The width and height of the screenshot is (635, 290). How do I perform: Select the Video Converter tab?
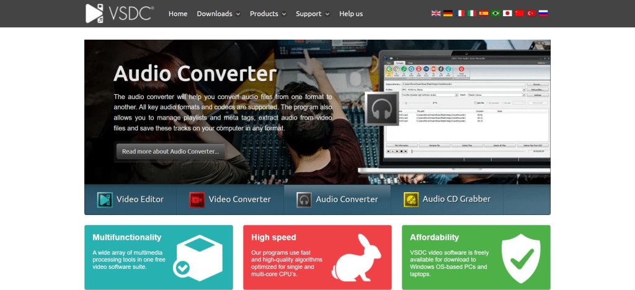(230, 199)
